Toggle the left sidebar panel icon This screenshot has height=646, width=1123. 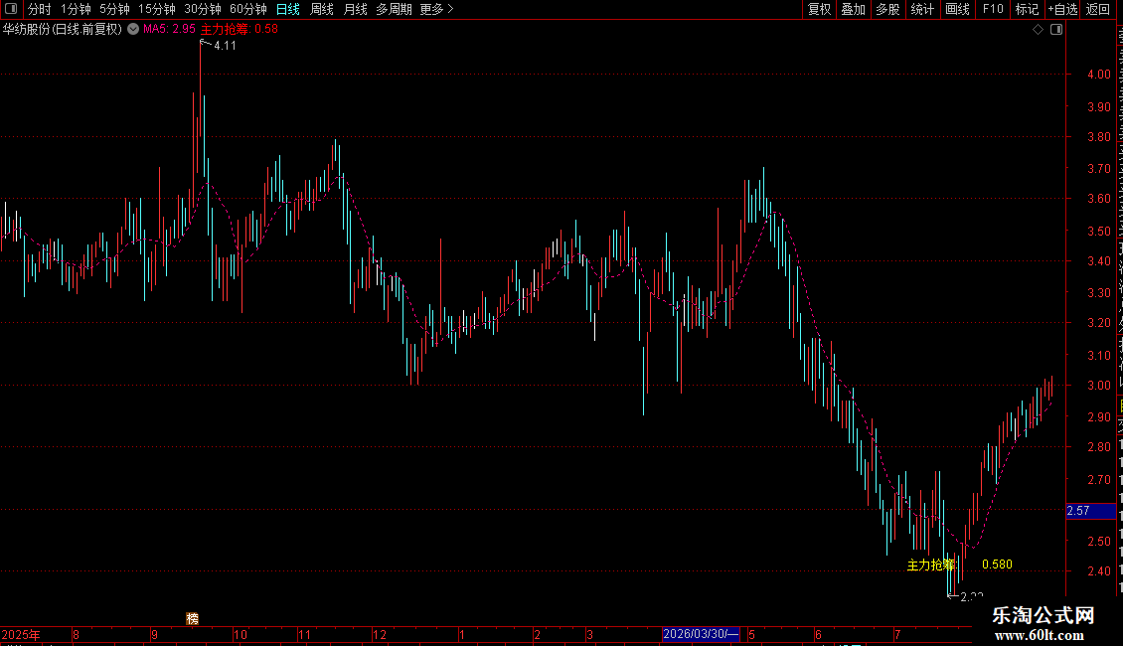pyautogui.click(x=11, y=9)
